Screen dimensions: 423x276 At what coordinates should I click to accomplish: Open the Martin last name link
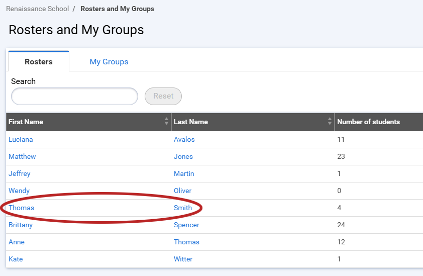pos(184,173)
